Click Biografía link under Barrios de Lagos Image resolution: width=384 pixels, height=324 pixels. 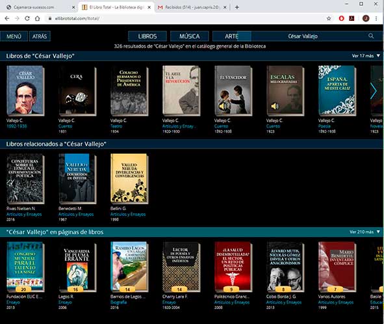pyautogui.click(x=118, y=302)
